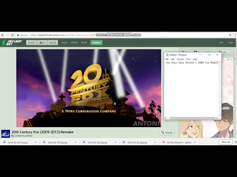Close the ad with the X icon
This screenshot has height=177, width=237.
click(231, 59)
